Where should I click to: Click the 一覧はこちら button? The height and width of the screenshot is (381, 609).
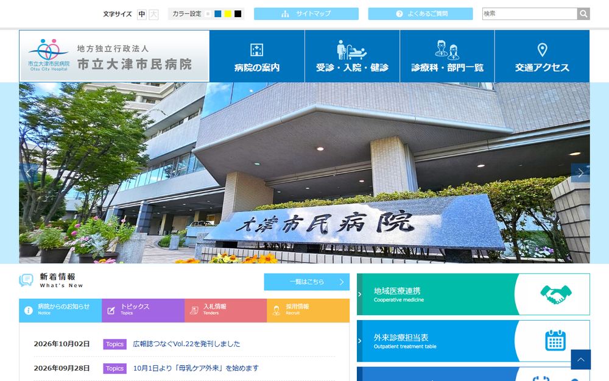tap(307, 282)
